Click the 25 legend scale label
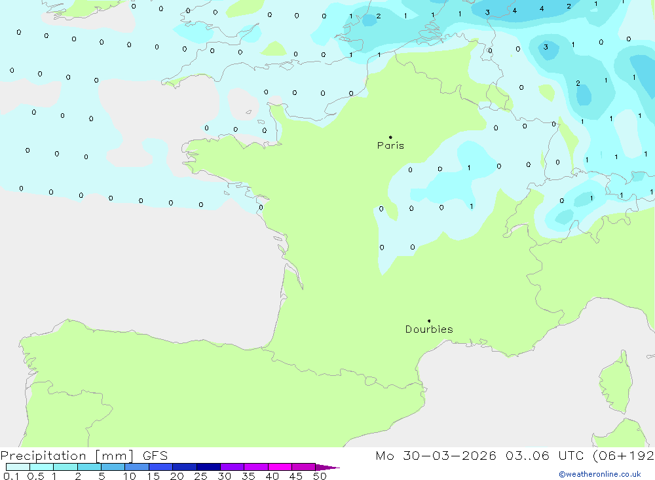 (x=200, y=476)
